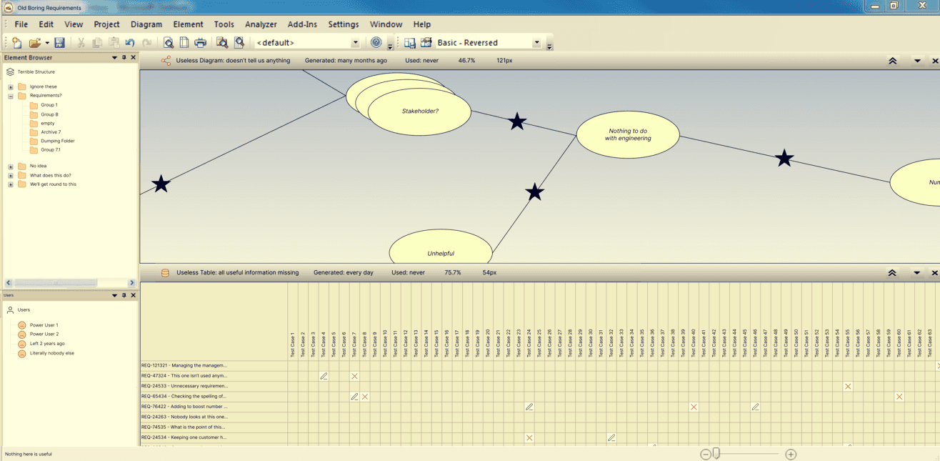Click the Redo arrow icon

coord(146,43)
